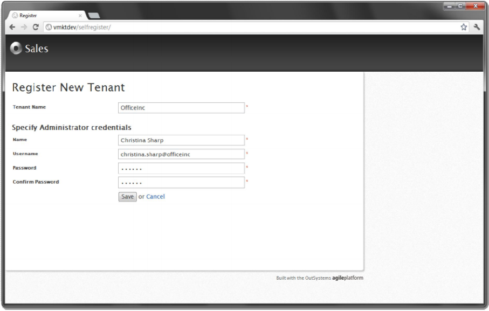Click the Username input field
This screenshot has height=311, width=489.
[x=181, y=155]
